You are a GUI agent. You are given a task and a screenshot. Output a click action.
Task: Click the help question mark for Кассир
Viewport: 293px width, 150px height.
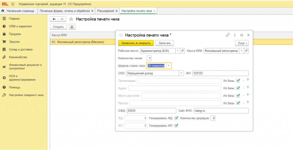pos(248,102)
